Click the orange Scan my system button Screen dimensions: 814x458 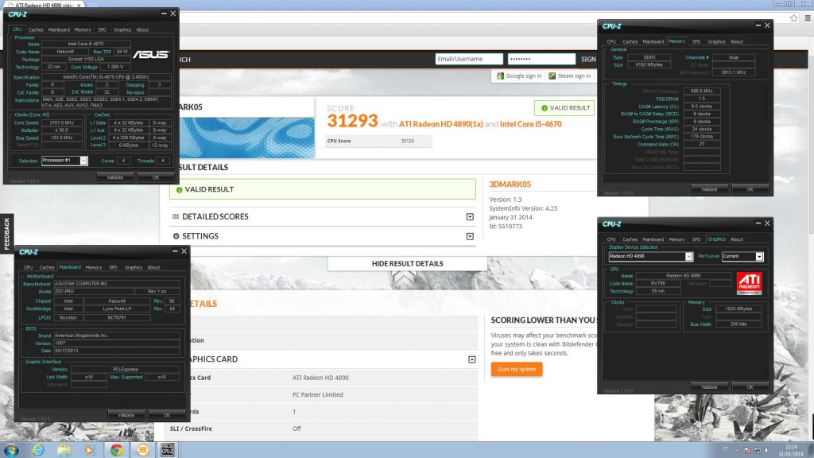coord(517,369)
